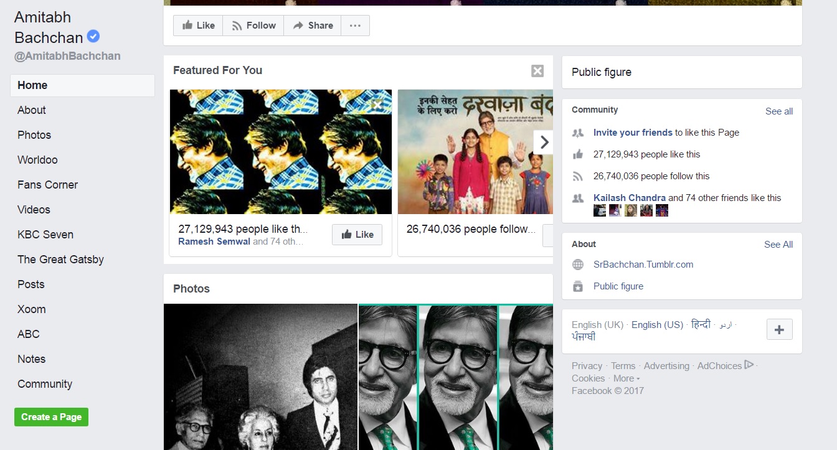Click the thumbs-up icon beside 27,129,943 people

(x=578, y=154)
